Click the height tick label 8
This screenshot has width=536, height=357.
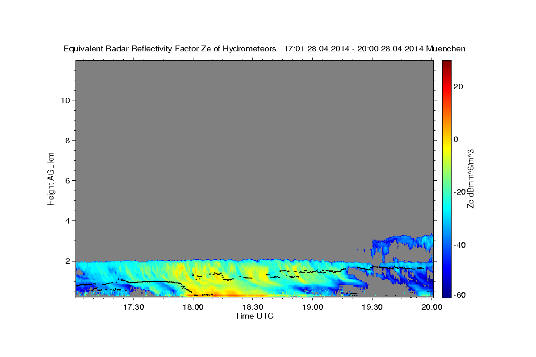point(68,141)
